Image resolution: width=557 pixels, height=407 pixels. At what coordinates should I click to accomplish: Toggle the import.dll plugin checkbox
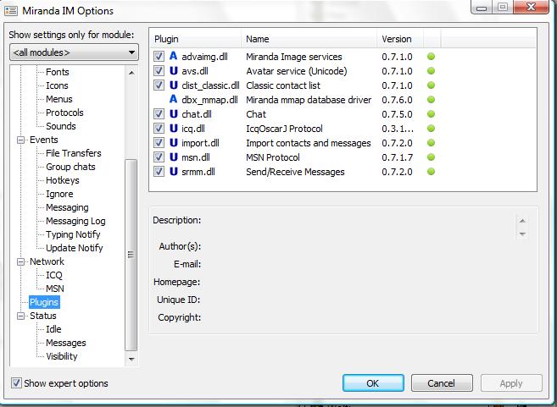point(159,142)
